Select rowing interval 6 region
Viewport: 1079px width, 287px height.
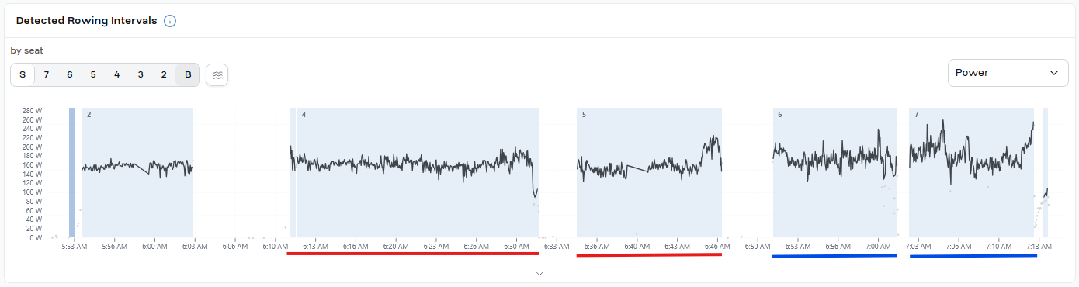pyautogui.click(x=835, y=172)
